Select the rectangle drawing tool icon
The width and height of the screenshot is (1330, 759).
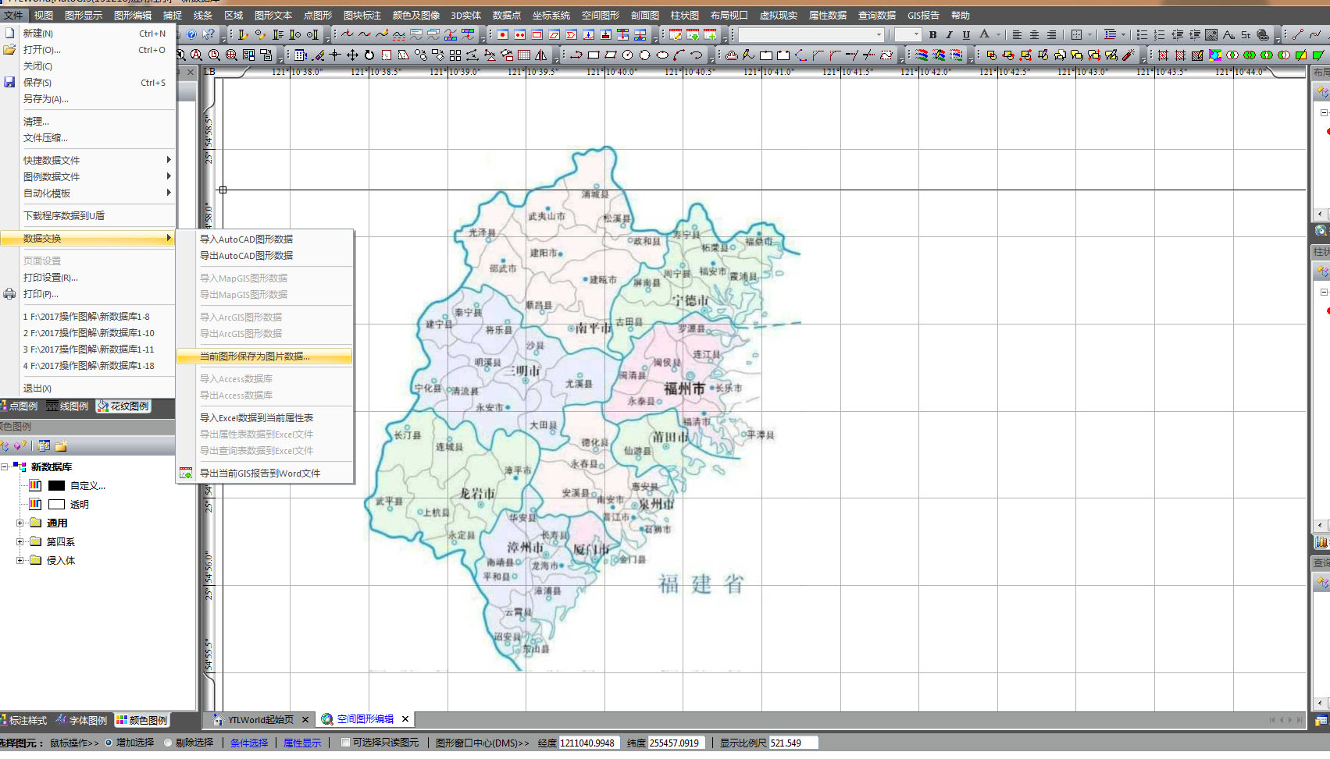point(593,55)
